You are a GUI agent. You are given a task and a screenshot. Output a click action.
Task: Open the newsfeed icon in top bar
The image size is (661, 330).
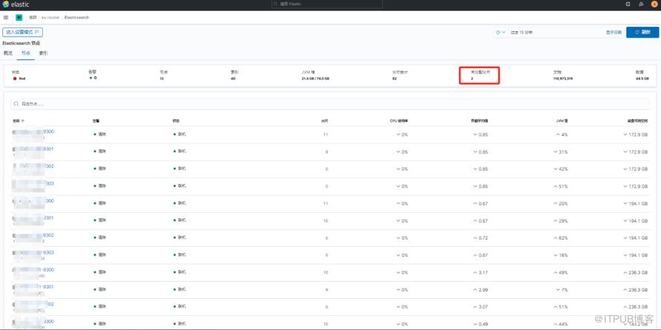tap(642, 4)
